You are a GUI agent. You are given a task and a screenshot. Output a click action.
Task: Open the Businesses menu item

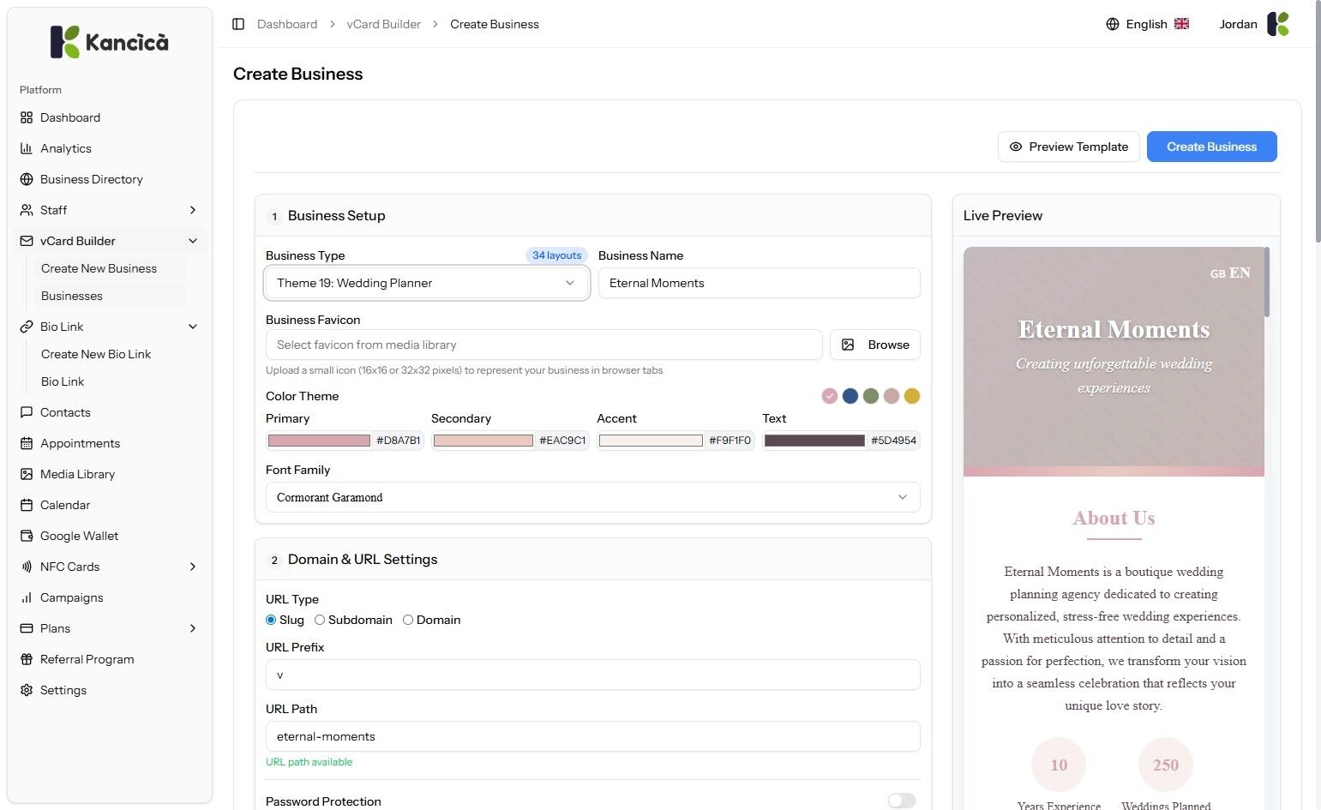click(x=110, y=296)
